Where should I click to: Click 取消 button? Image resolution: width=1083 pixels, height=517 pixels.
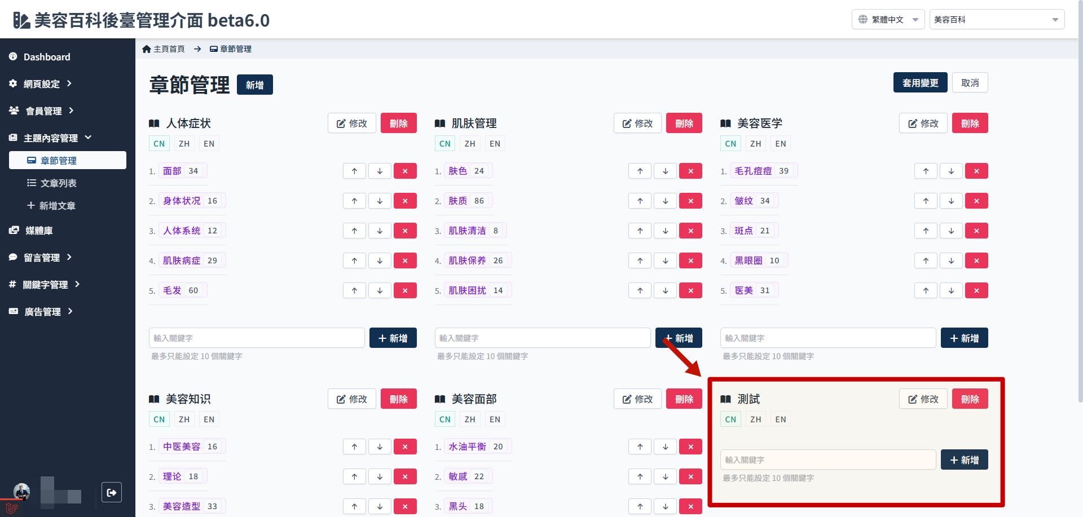[x=970, y=83]
